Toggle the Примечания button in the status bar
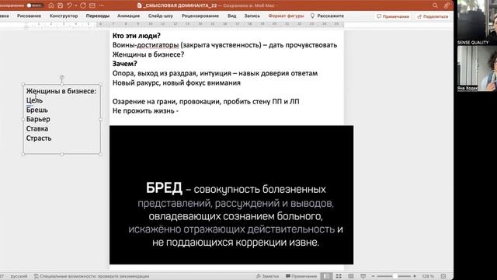497x280 pixels. (x=301, y=276)
